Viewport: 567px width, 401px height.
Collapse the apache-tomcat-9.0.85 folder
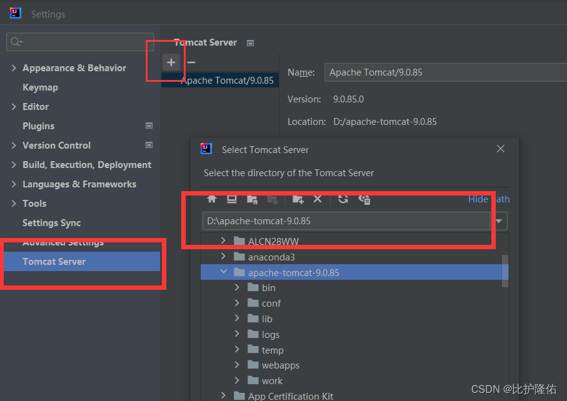coord(223,272)
